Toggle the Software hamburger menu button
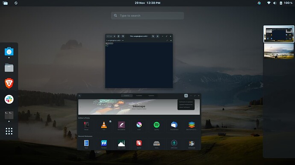The image size is (295, 165). (186, 96)
